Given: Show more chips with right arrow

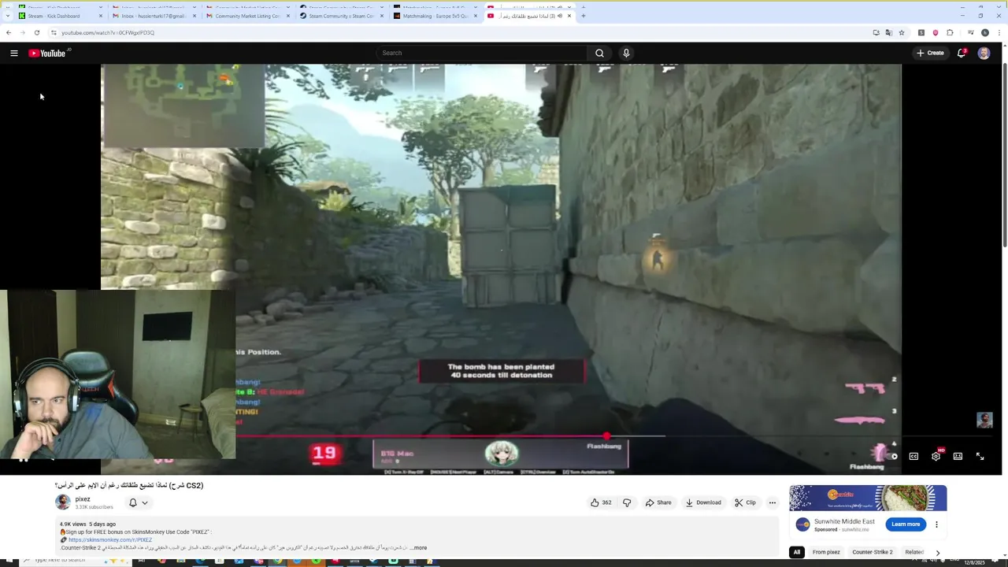Looking at the screenshot, I should pyautogui.click(x=937, y=553).
